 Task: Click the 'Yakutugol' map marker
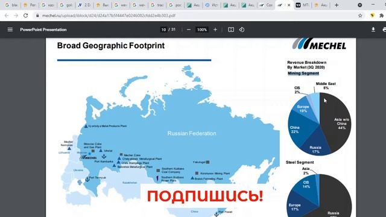[207, 162]
